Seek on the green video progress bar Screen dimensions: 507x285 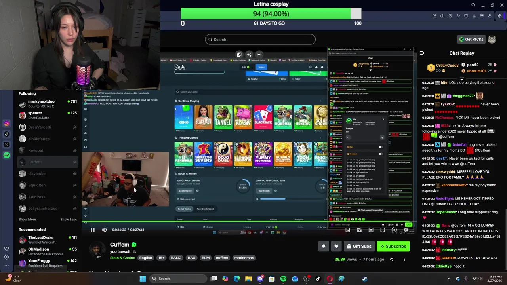249,222
